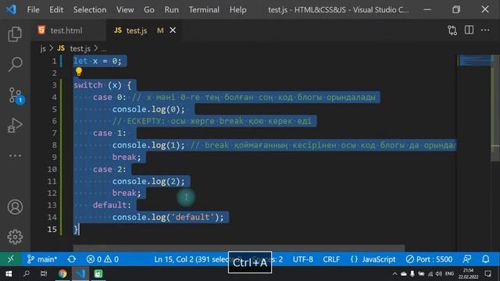
Task: Open the Explorer view in activity bar
Action: [15, 34]
